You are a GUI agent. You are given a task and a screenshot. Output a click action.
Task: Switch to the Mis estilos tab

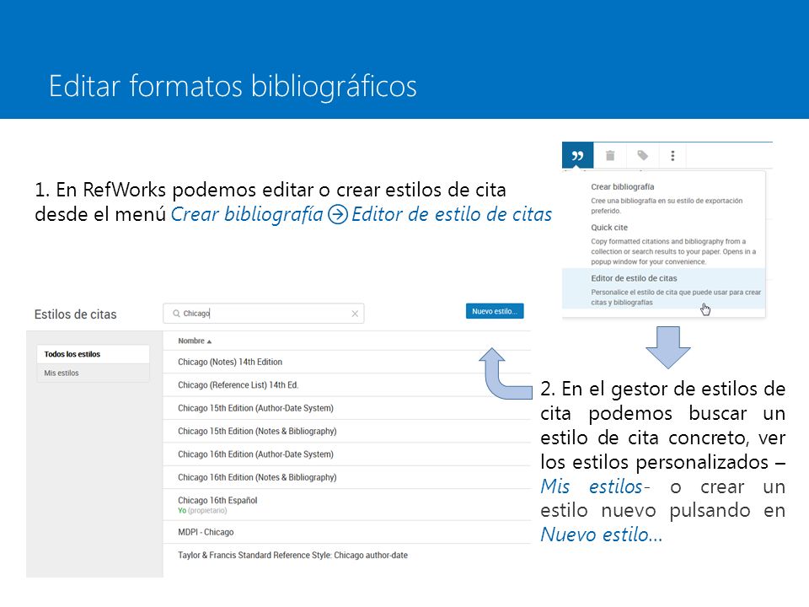tap(94, 373)
